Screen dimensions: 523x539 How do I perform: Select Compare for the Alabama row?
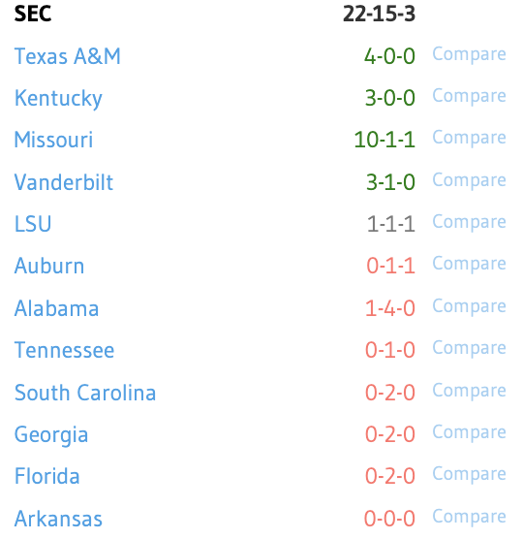(469, 307)
